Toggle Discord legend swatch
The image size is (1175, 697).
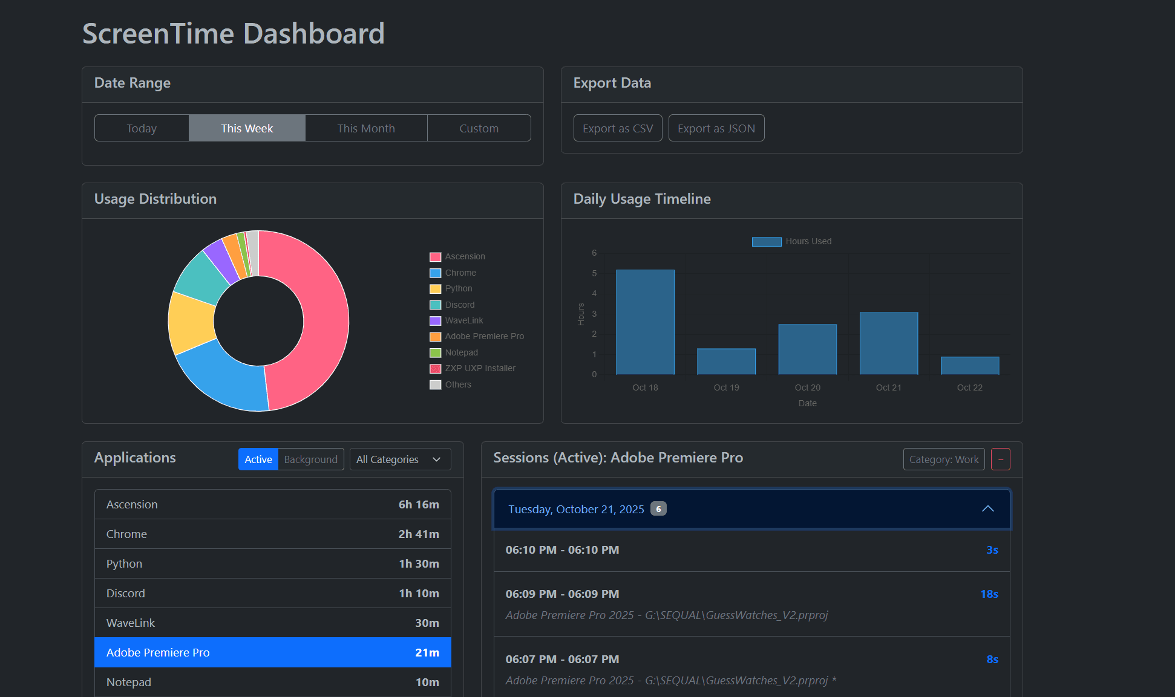click(435, 305)
